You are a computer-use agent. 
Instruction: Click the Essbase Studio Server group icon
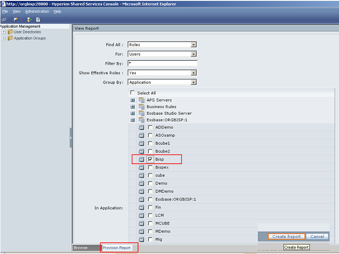pos(142,113)
